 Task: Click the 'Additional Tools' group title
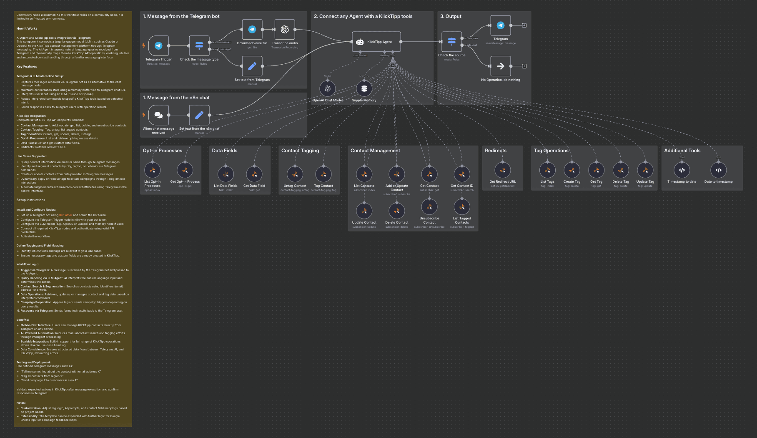tap(682, 151)
